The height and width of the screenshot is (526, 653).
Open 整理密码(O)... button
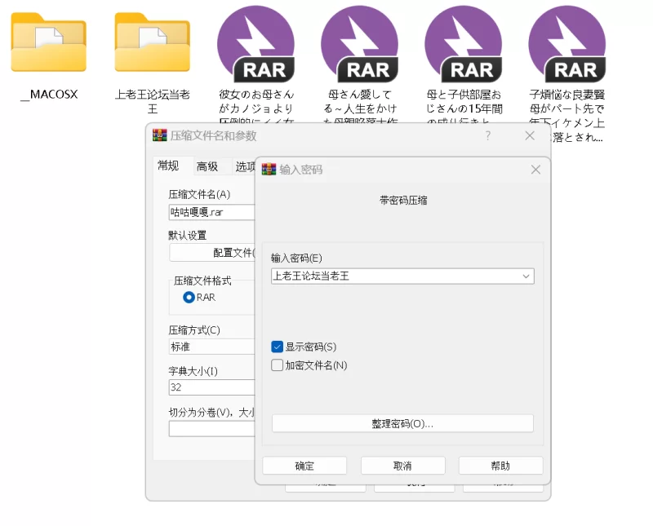pyautogui.click(x=402, y=423)
